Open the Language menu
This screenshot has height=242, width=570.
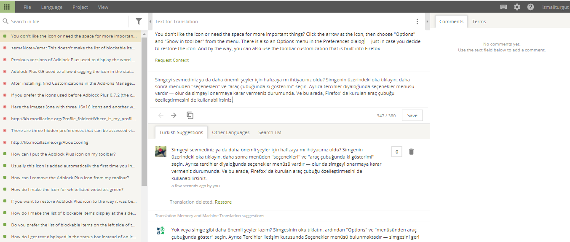click(x=52, y=7)
